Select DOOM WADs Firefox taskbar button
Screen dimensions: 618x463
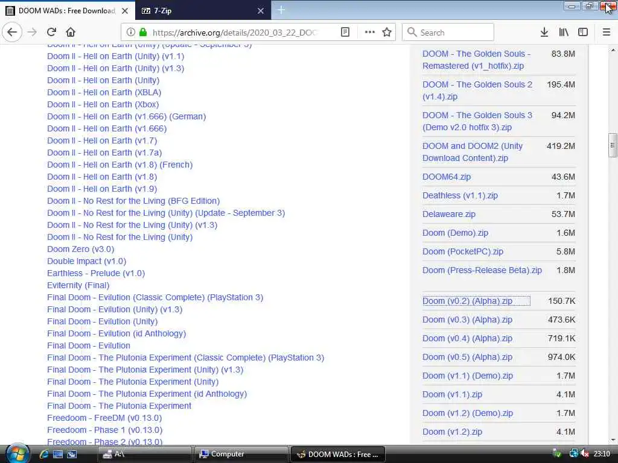pyautogui.click(x=337, y=455)
